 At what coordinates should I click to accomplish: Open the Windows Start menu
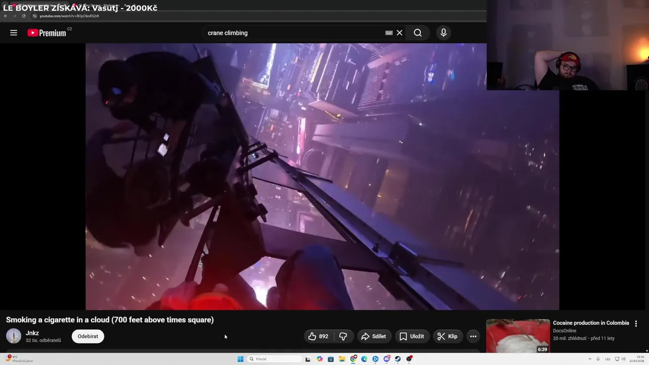tap(240, 359)
